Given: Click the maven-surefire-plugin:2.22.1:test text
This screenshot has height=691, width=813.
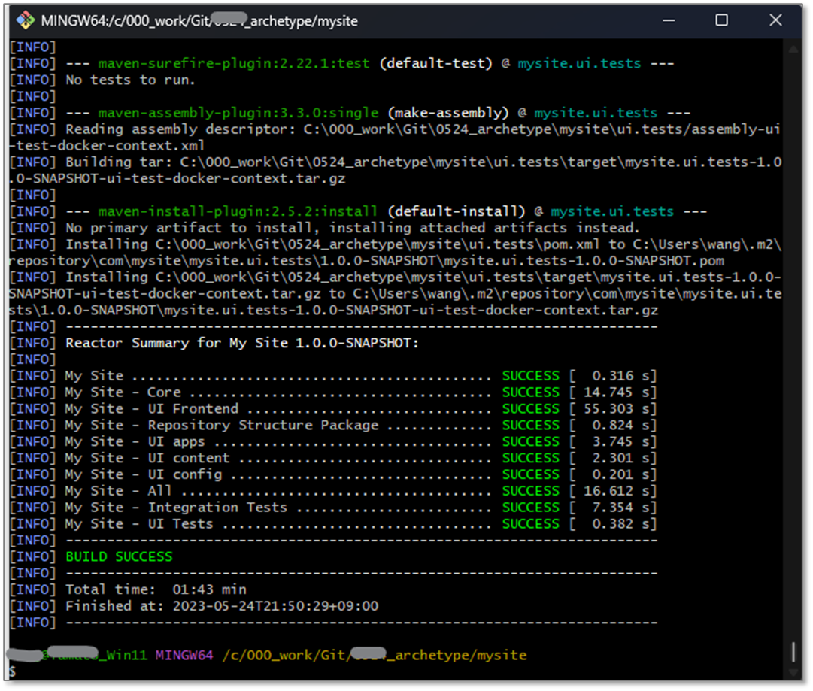Looking at the screenshot, I should (x=234, y=63).
